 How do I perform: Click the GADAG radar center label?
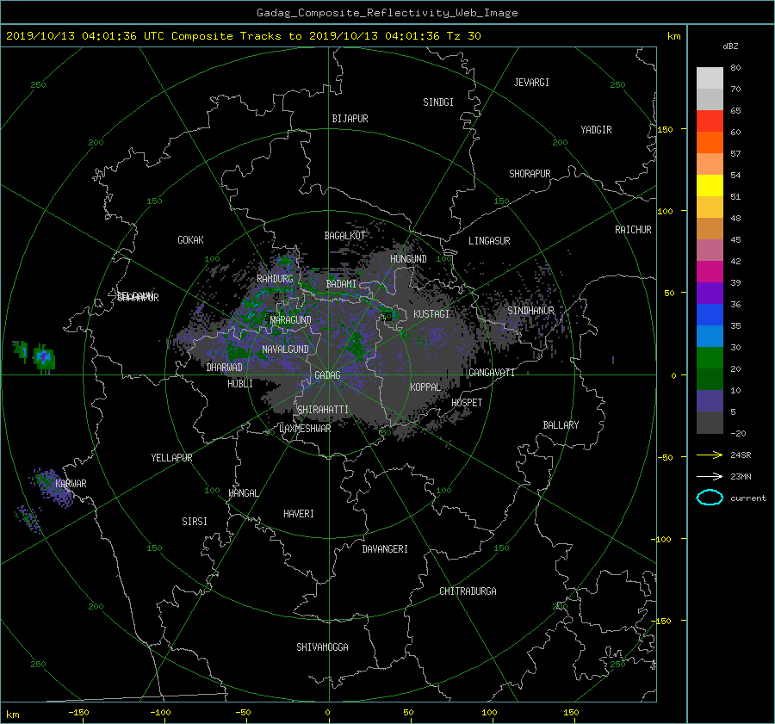(x=327, y=375)
